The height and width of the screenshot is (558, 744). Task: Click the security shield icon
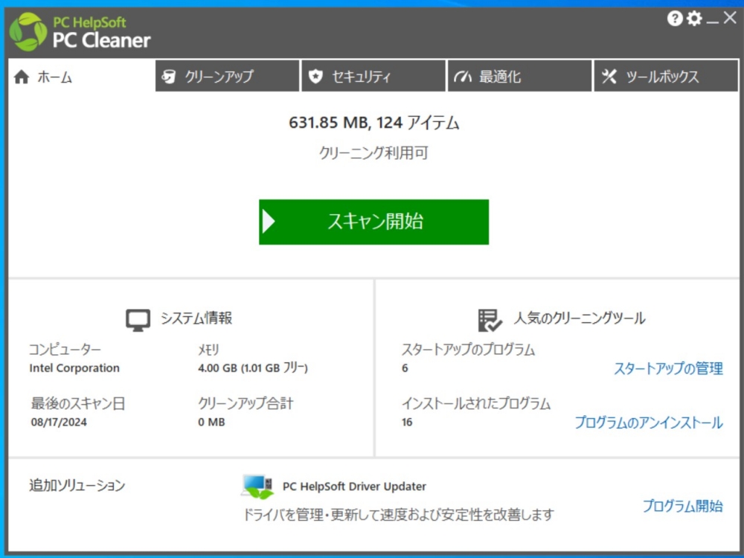pos(314,74)
